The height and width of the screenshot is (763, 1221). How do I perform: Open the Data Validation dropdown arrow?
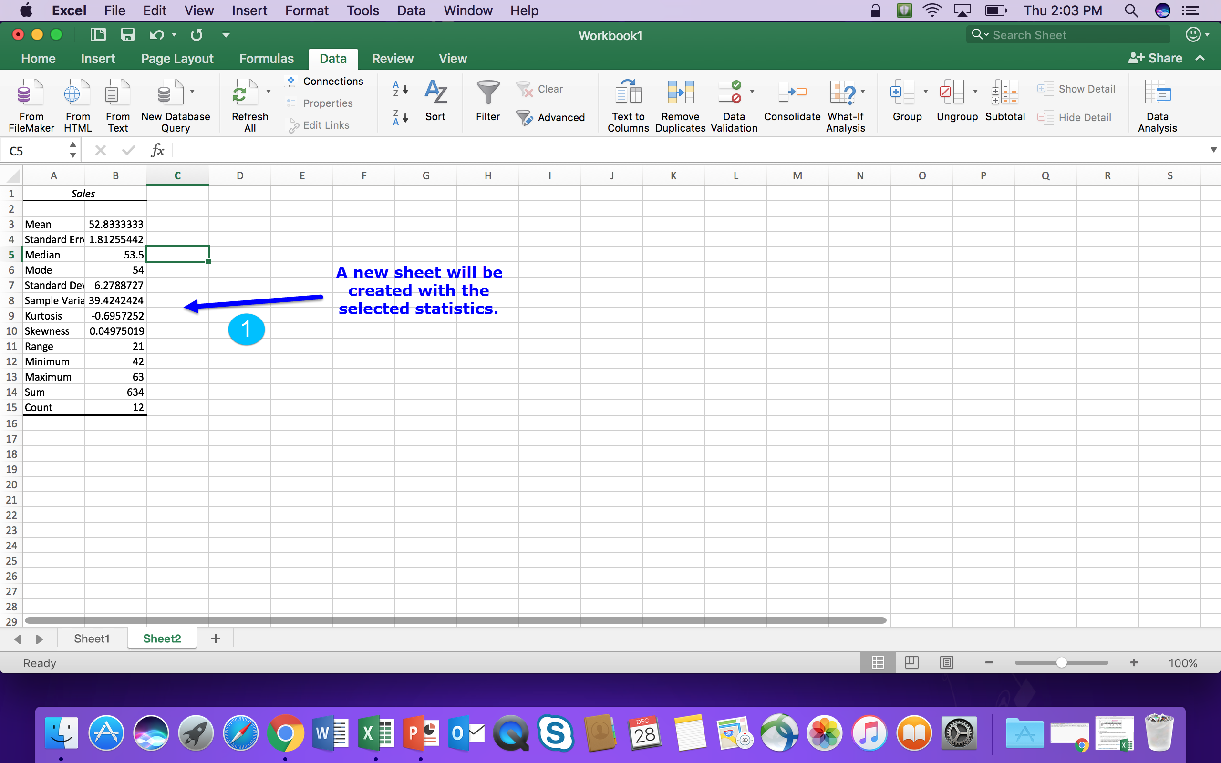point(752,92)
